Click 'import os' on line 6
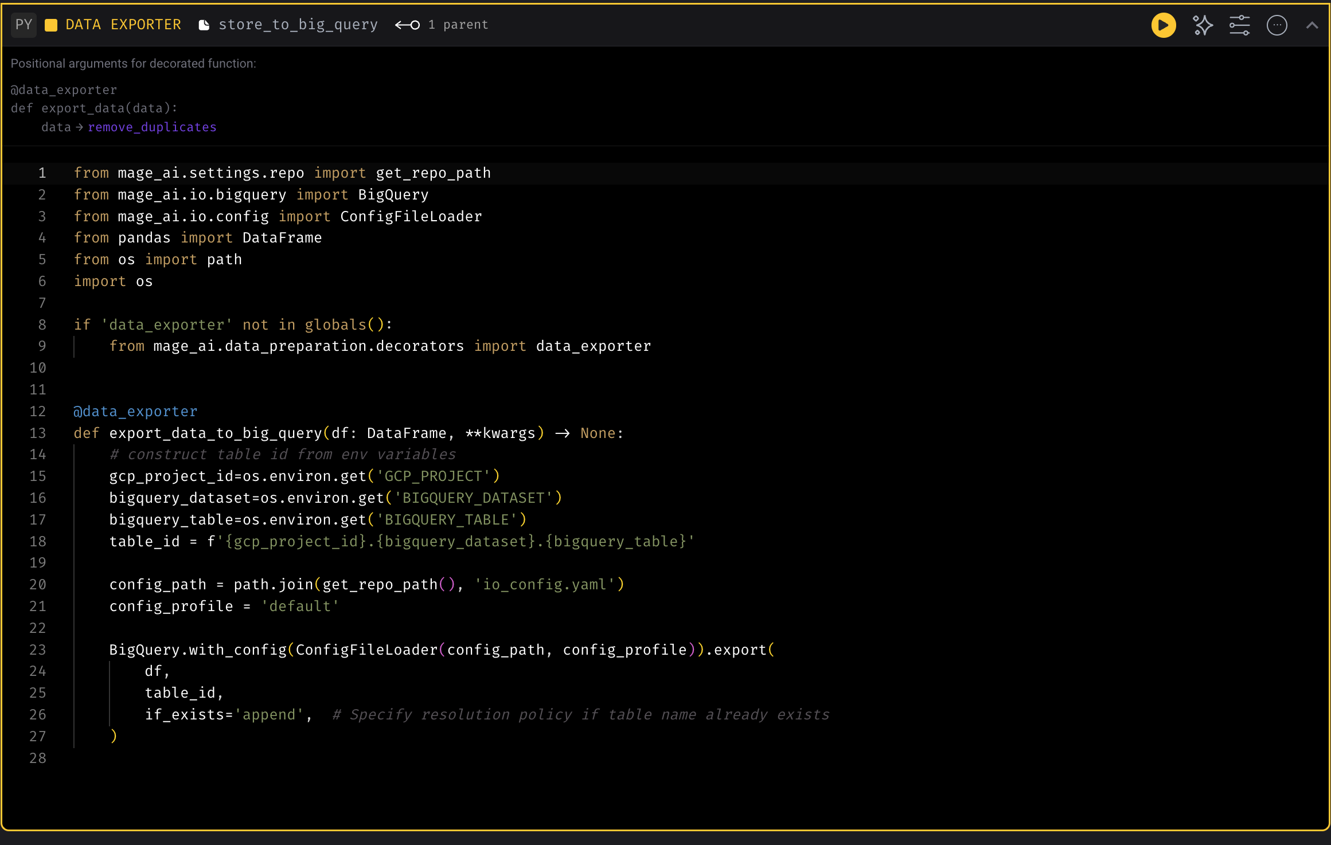The image size is (1331, 845). [x=113, y=281]
